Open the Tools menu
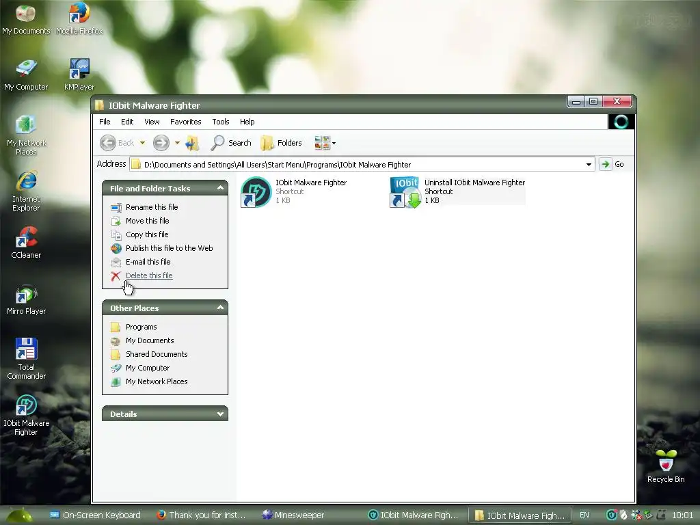Image resolution: width=700 pixels, height=525 pixels. pyautogui.click(x=221, y=122)
